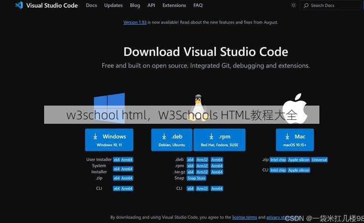Select Linux CLI Arm32 link

coord(202,188)
